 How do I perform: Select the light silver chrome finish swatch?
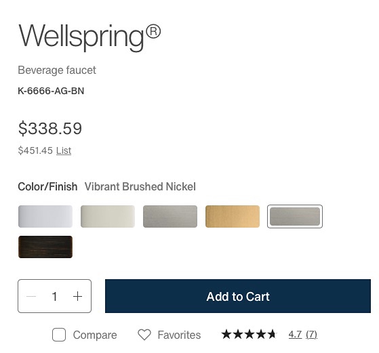[x=45, y=217]
